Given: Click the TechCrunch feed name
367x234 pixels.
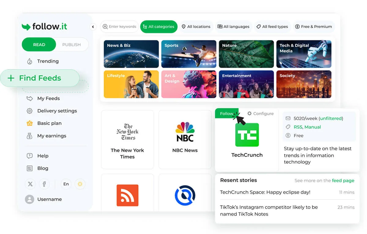Looking at the screenshot, I should click(x=247, y=155).
